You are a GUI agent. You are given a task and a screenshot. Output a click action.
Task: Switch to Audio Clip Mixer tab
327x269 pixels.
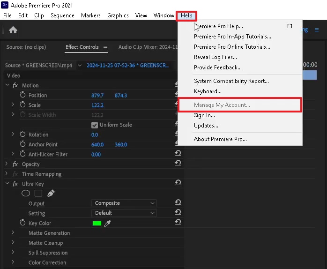click(x=148, y=47)
